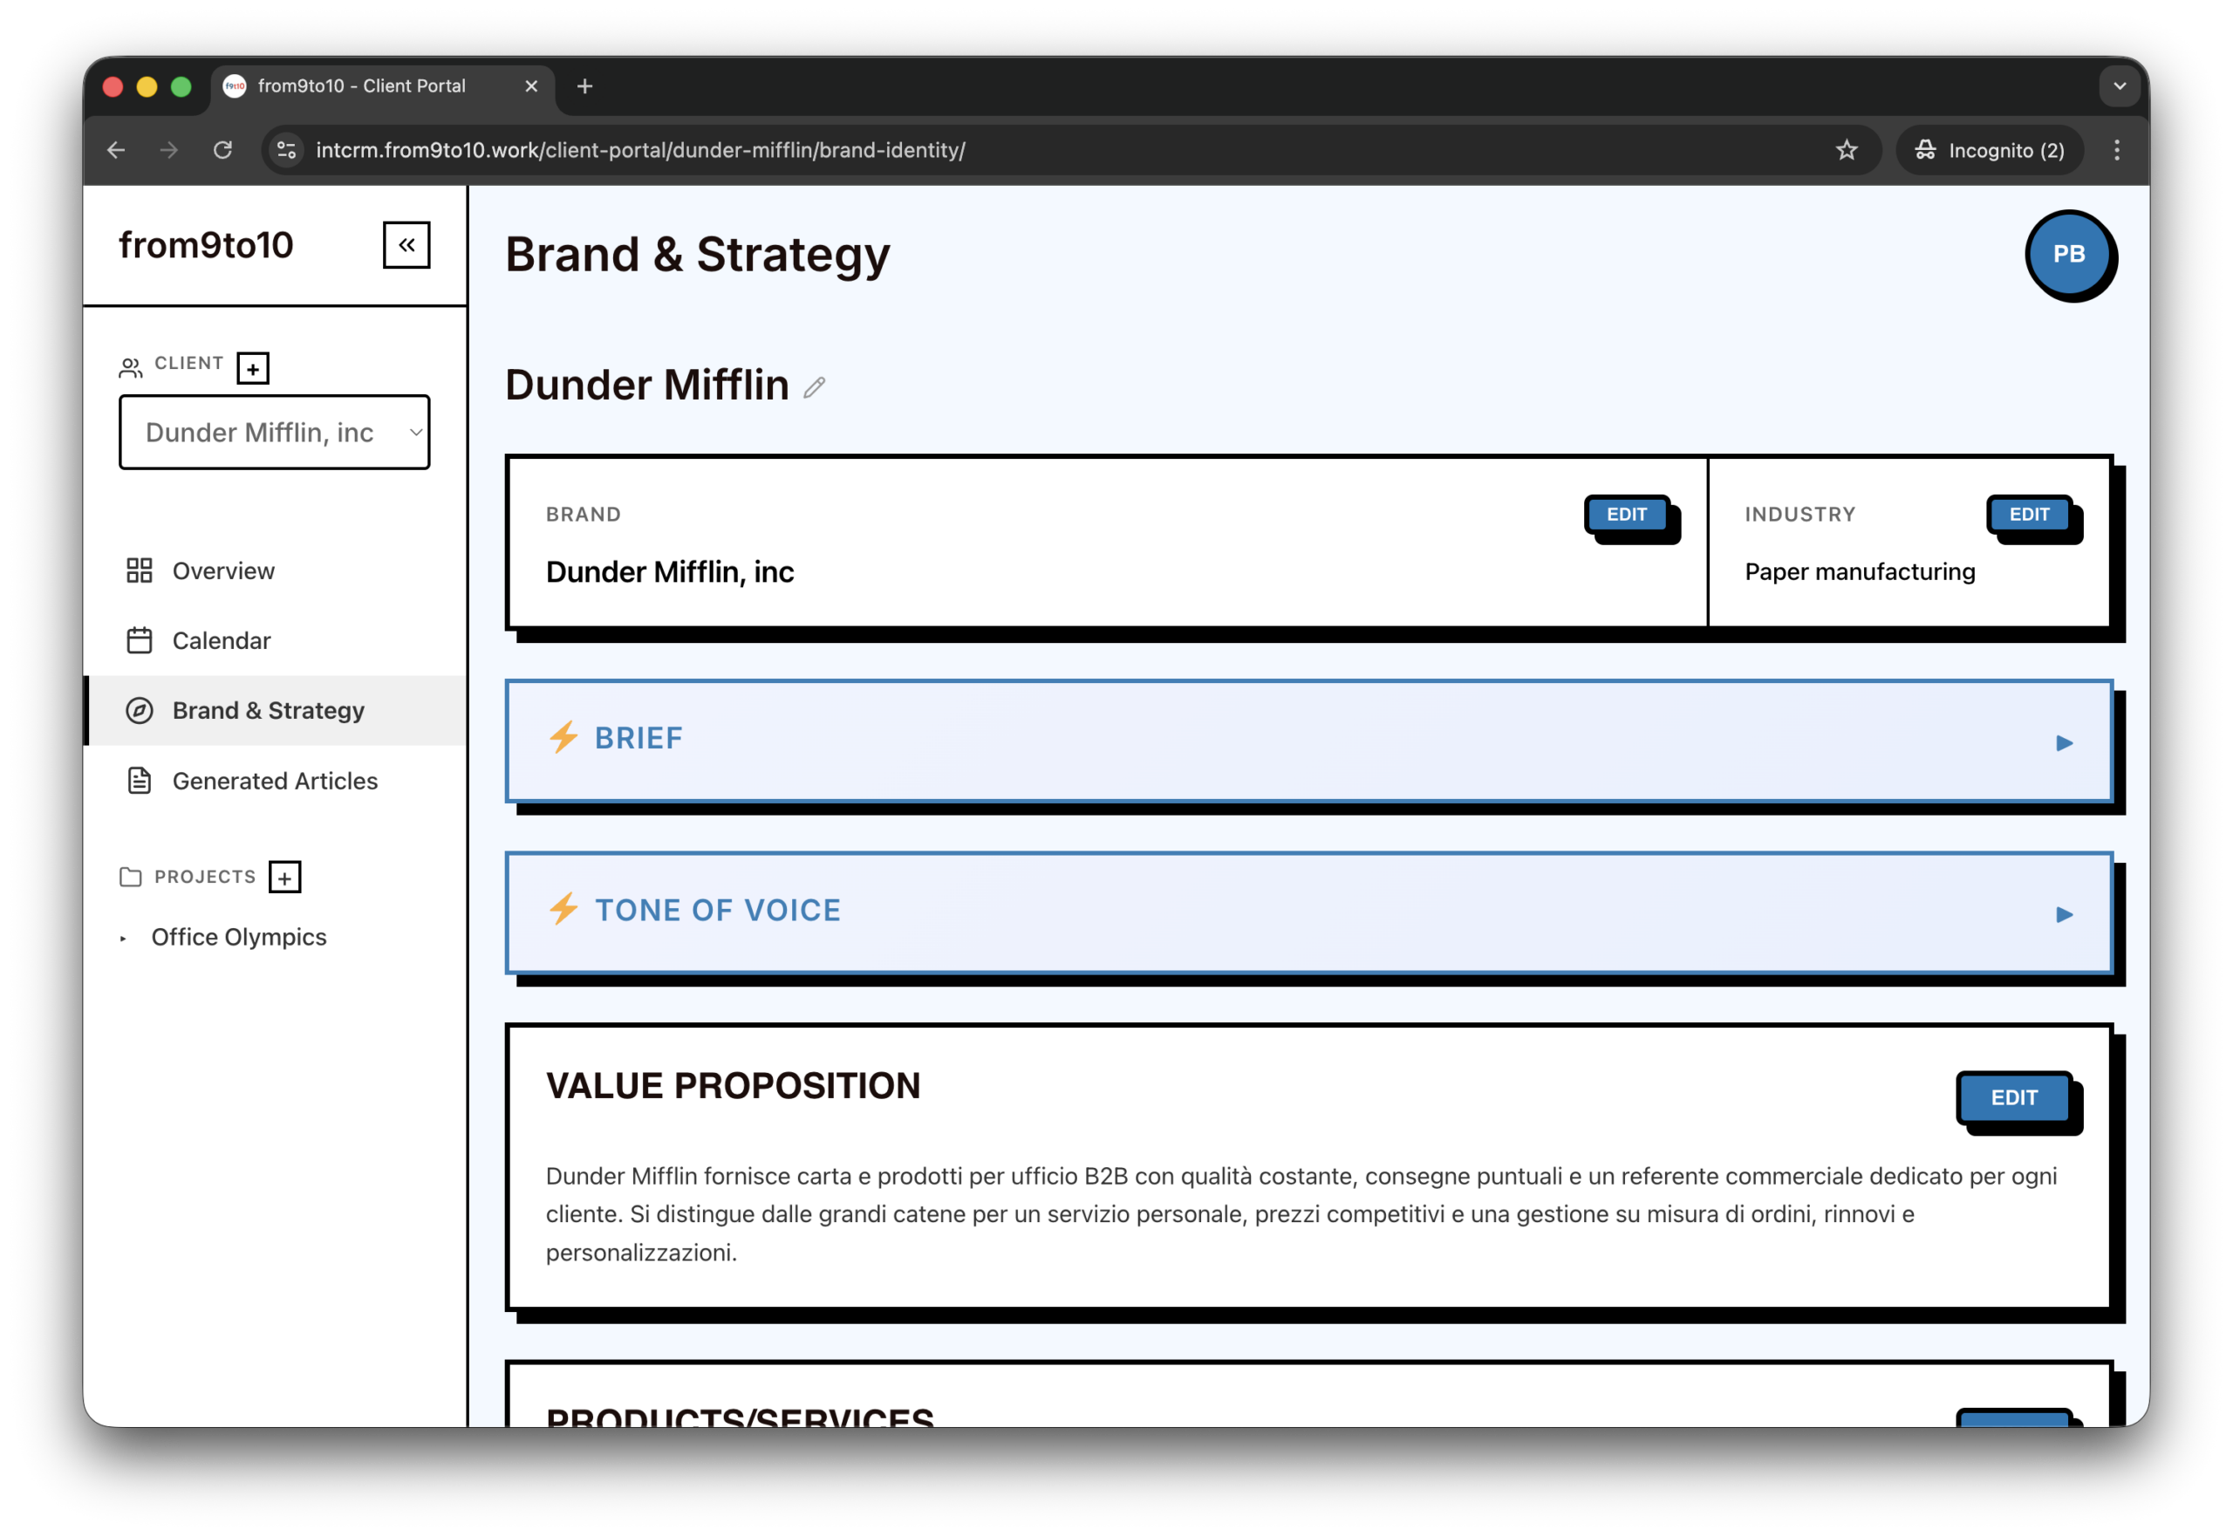Go to Overview in the sidebar

(x=276, y=571)
